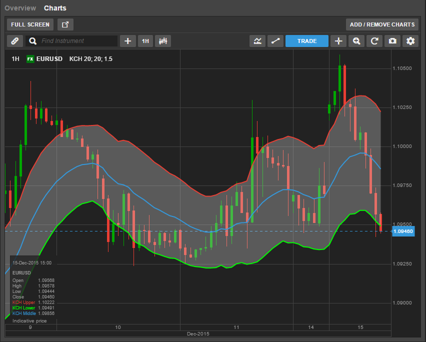Open chart in a pop-out window

click(x=65, y=24)
